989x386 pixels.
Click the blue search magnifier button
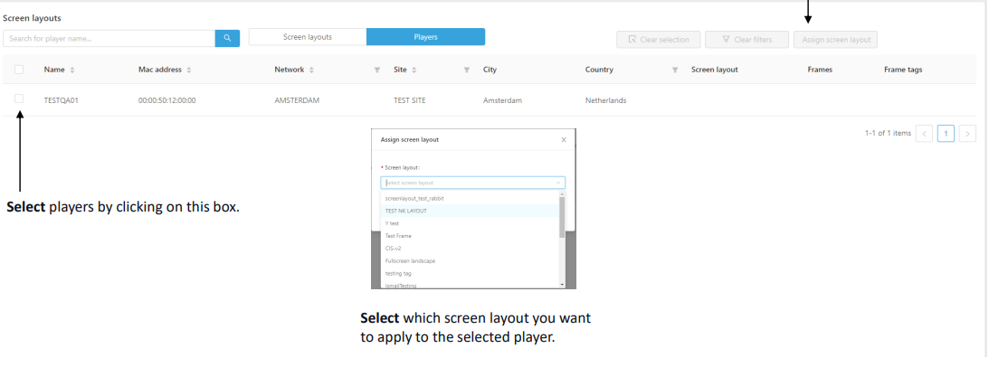pyautogui.click(x=227, y=38)
